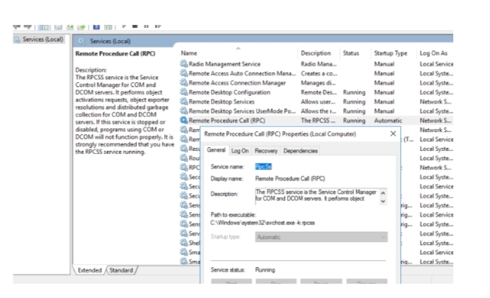Click the search icon in Services (Local) header
This screenshot has height=298, width=490.
click(x=81, y=41)
